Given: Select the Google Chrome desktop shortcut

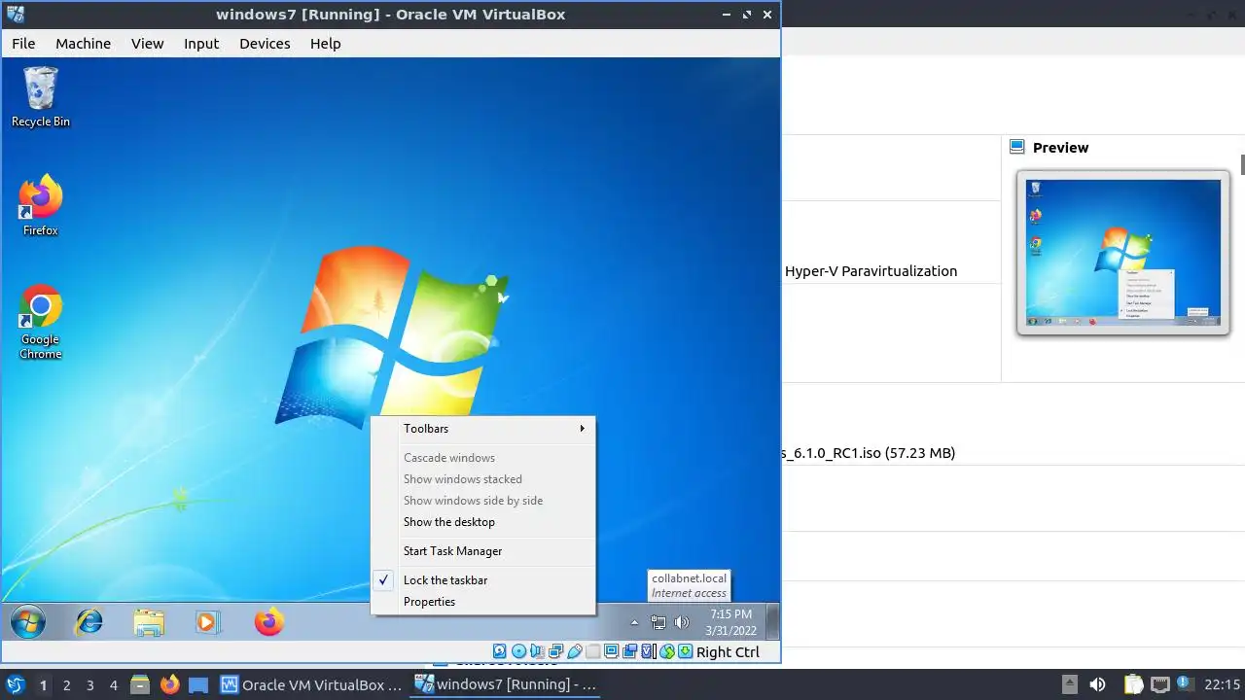Looking at the screenshot, I should pyautogui.click(x=41, y=322).
